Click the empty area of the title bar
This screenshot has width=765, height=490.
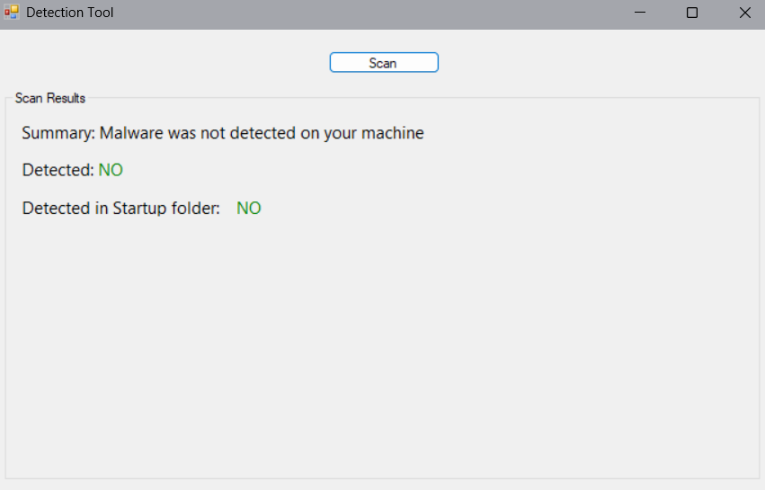pyautogui.click(x=360, y=13)
